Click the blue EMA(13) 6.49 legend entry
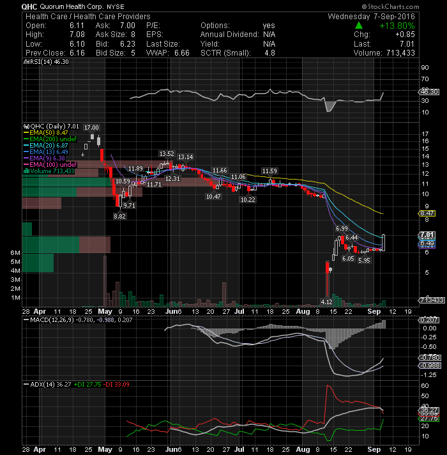This screenshot has width=447, height=455. tap(46, 151)
